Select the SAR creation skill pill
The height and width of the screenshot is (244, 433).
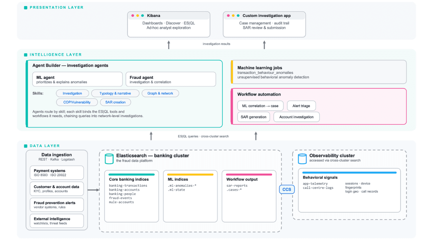pos(115,102)
